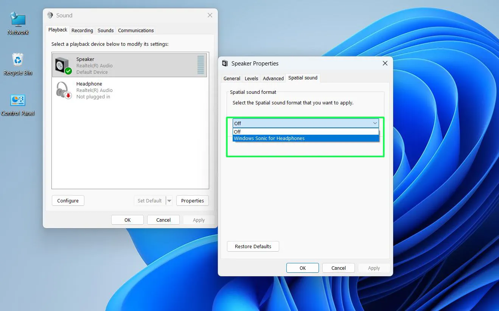This screenshot has height=311, width=499.
Task: Click the Restore Defaults button
Action: [x=253, y=246]
